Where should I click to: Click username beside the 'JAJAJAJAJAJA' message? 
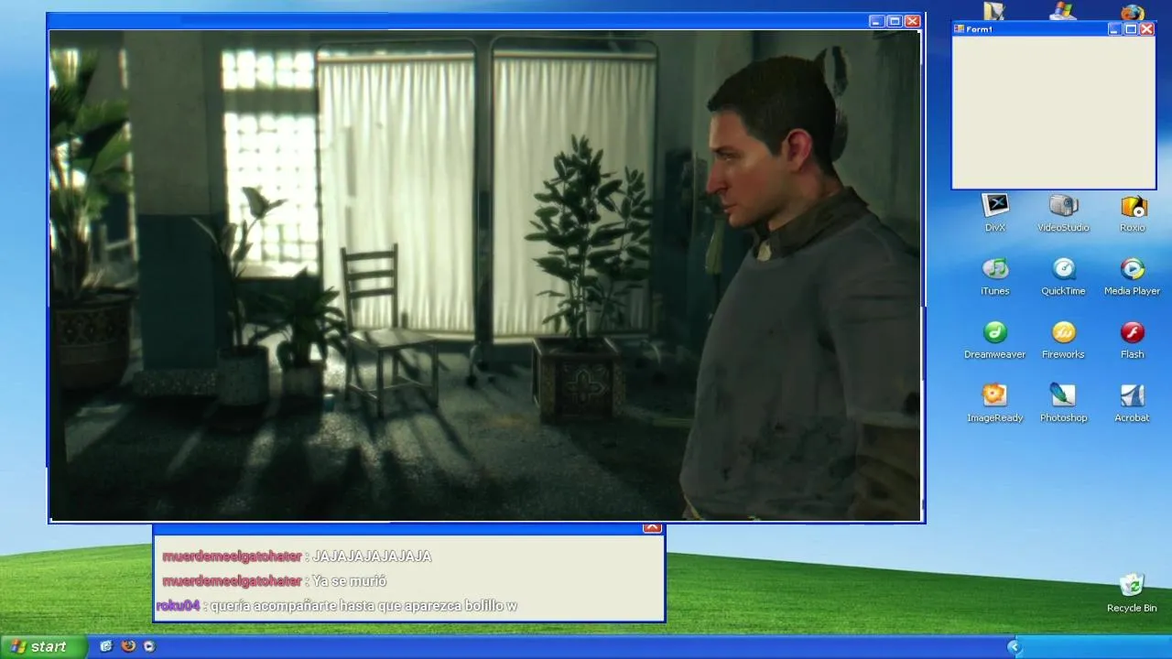pos(232,556)
